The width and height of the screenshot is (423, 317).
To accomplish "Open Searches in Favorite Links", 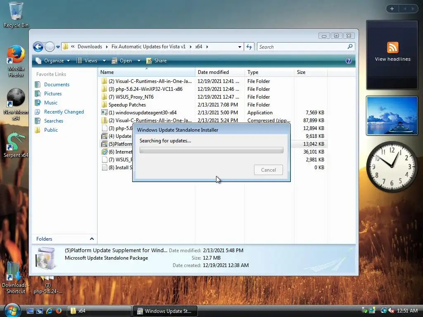I will click(x=54, y=121).
